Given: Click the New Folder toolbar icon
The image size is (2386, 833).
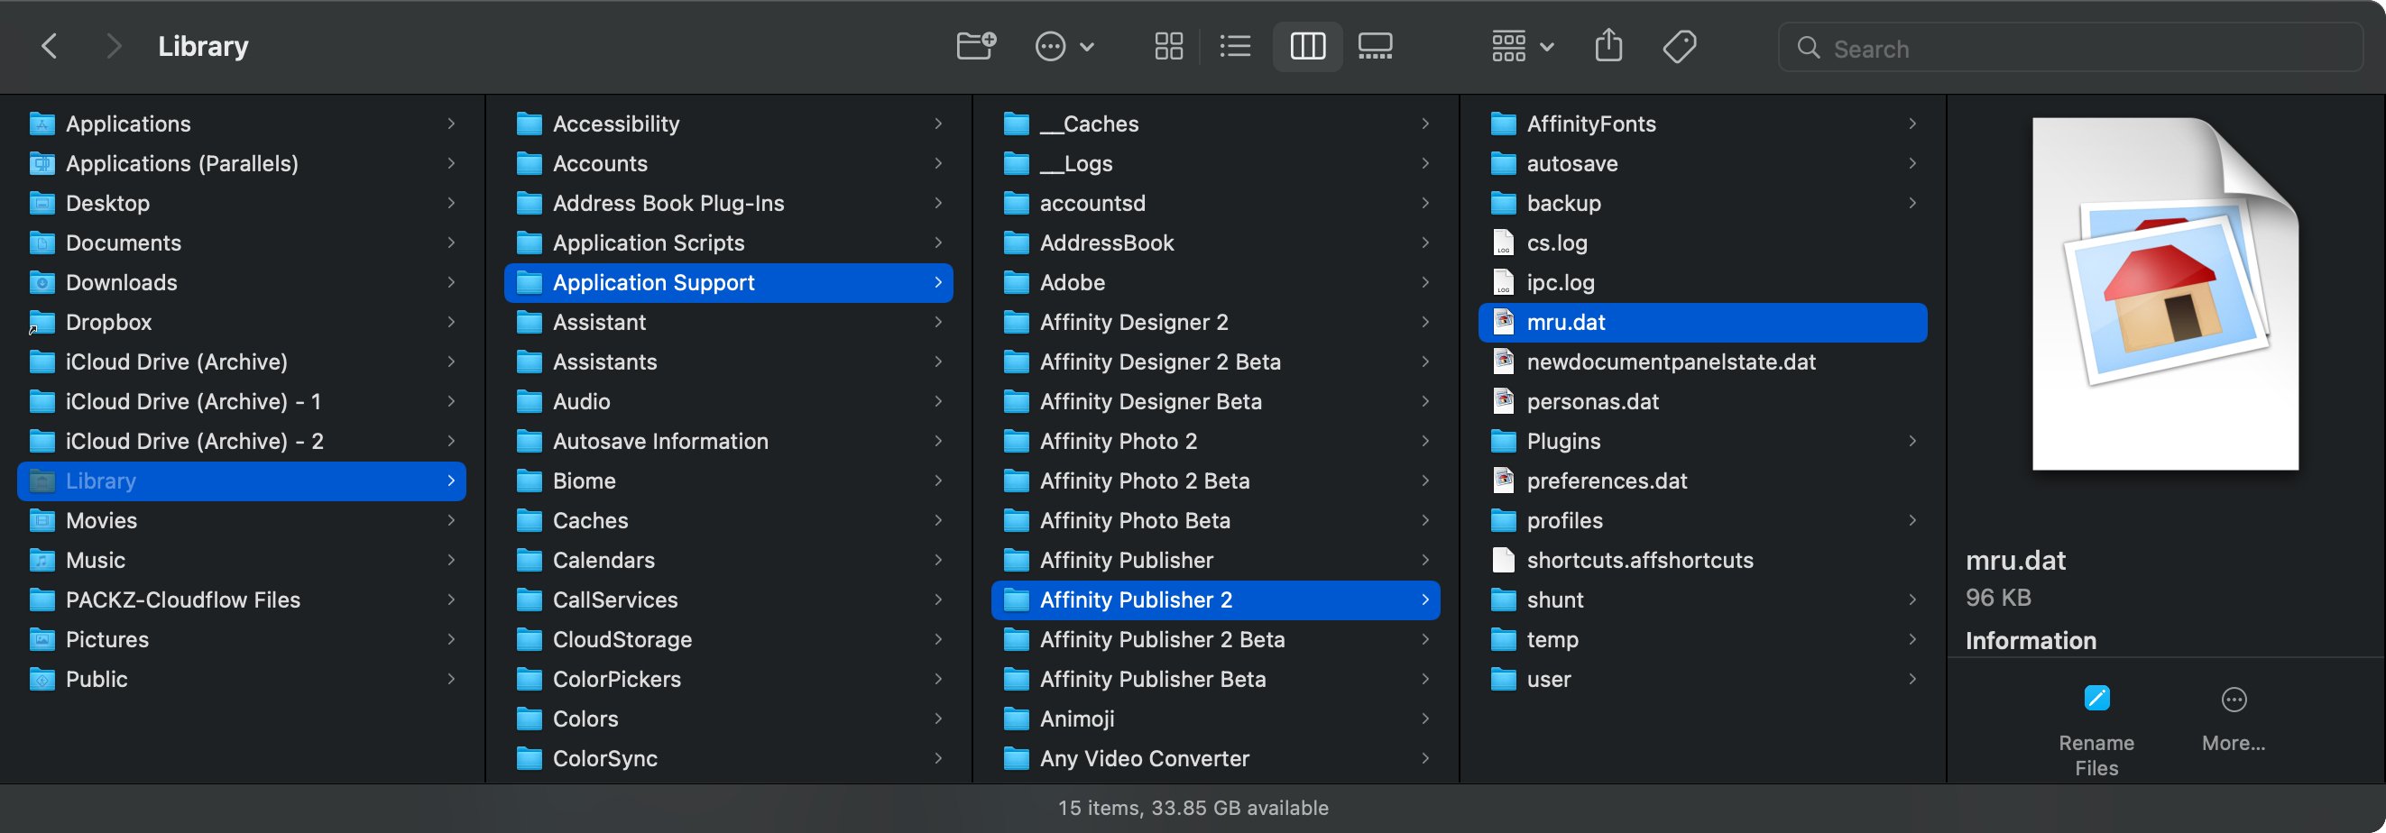Looking at the screenshot, I should 975,46.
